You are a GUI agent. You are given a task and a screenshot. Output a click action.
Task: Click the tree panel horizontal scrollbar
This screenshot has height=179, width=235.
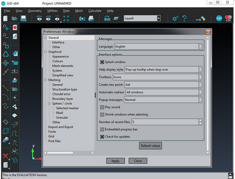pyautogui.click(x=69, y=153)
